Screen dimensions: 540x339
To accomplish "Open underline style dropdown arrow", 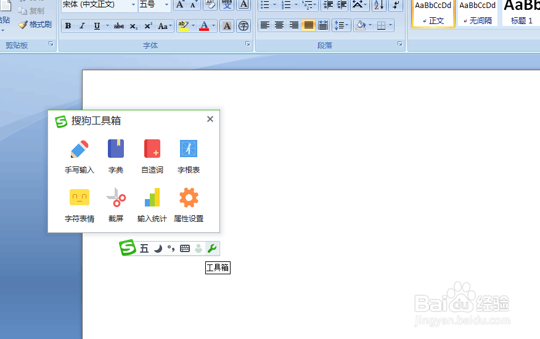I will click(107, 26).
